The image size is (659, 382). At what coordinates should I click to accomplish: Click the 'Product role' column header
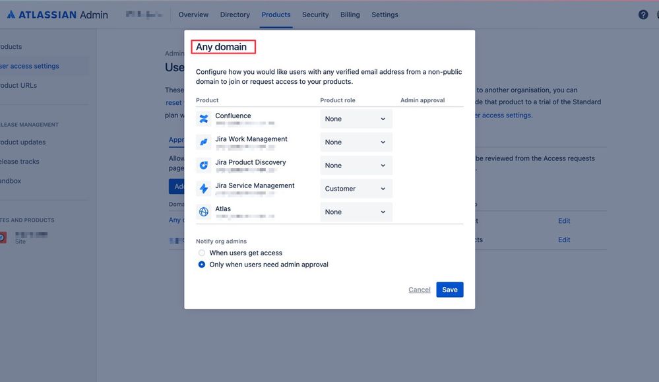(338, 100)
